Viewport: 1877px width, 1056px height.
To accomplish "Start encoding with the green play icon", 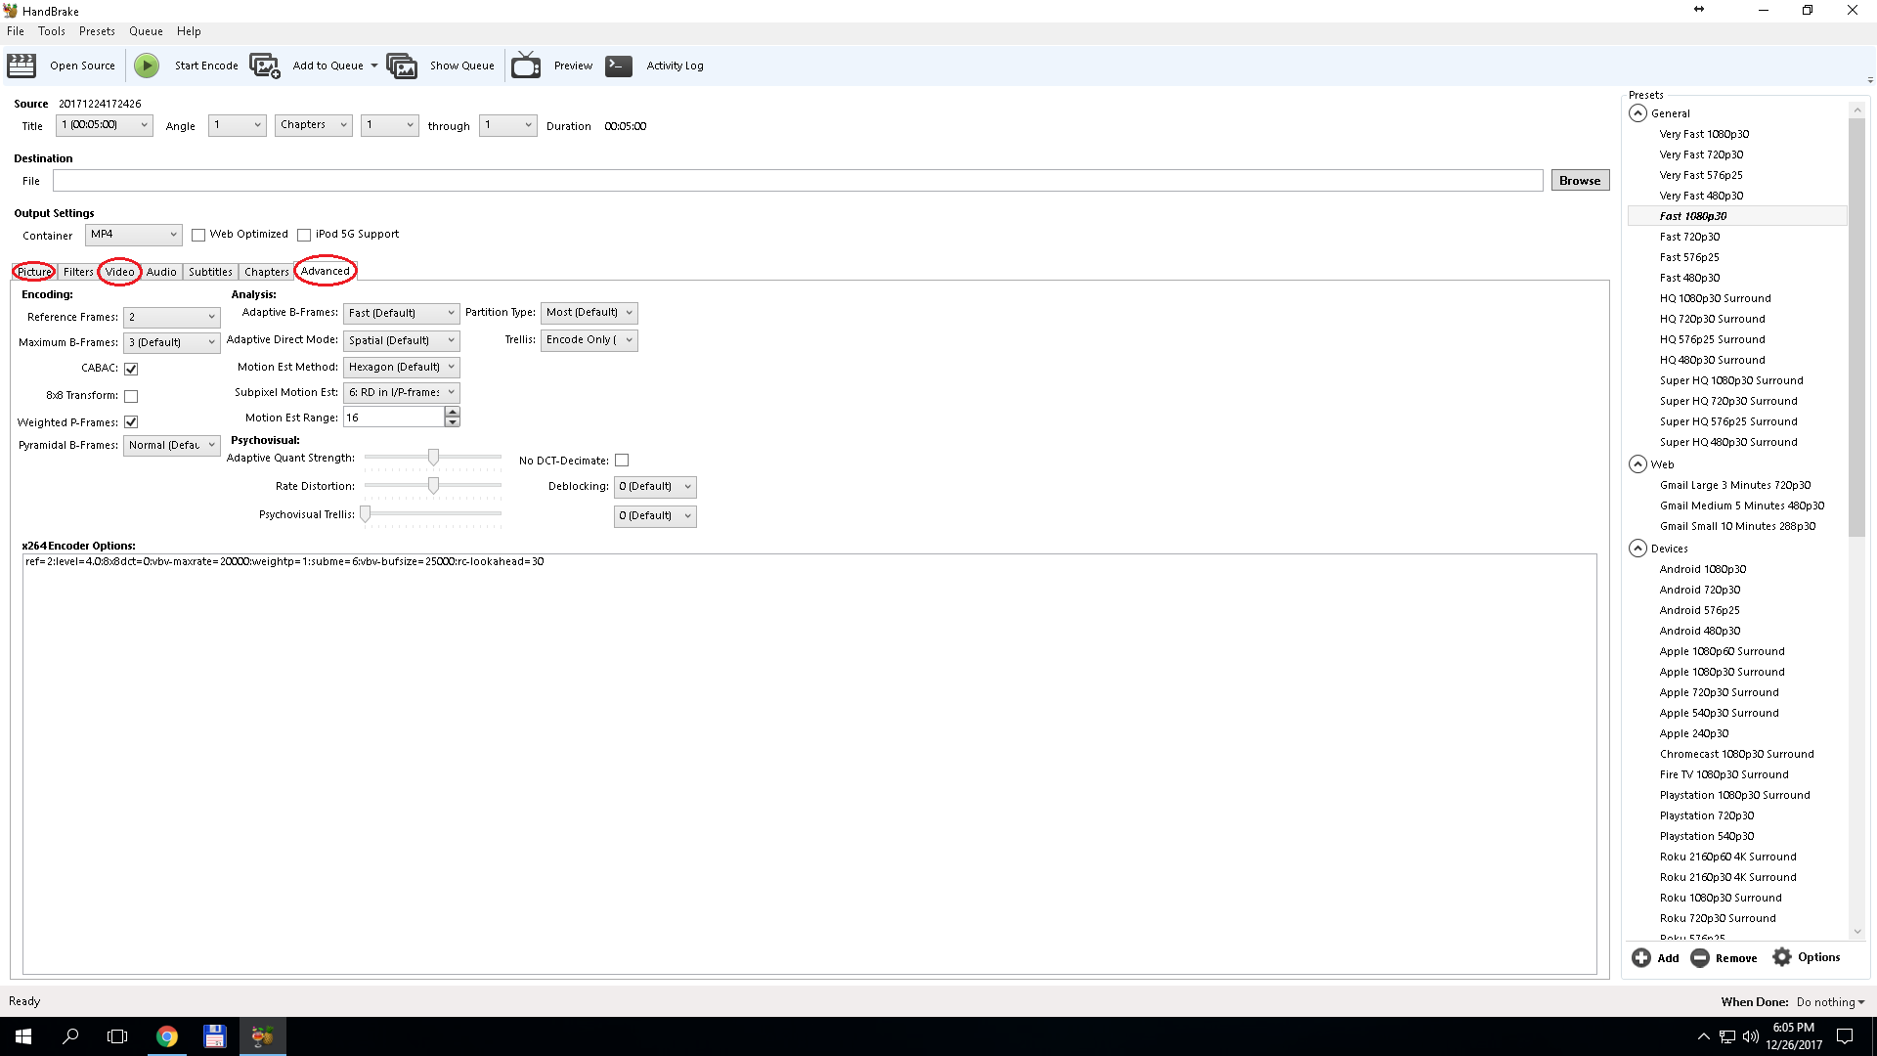I will tap(147, 66).
